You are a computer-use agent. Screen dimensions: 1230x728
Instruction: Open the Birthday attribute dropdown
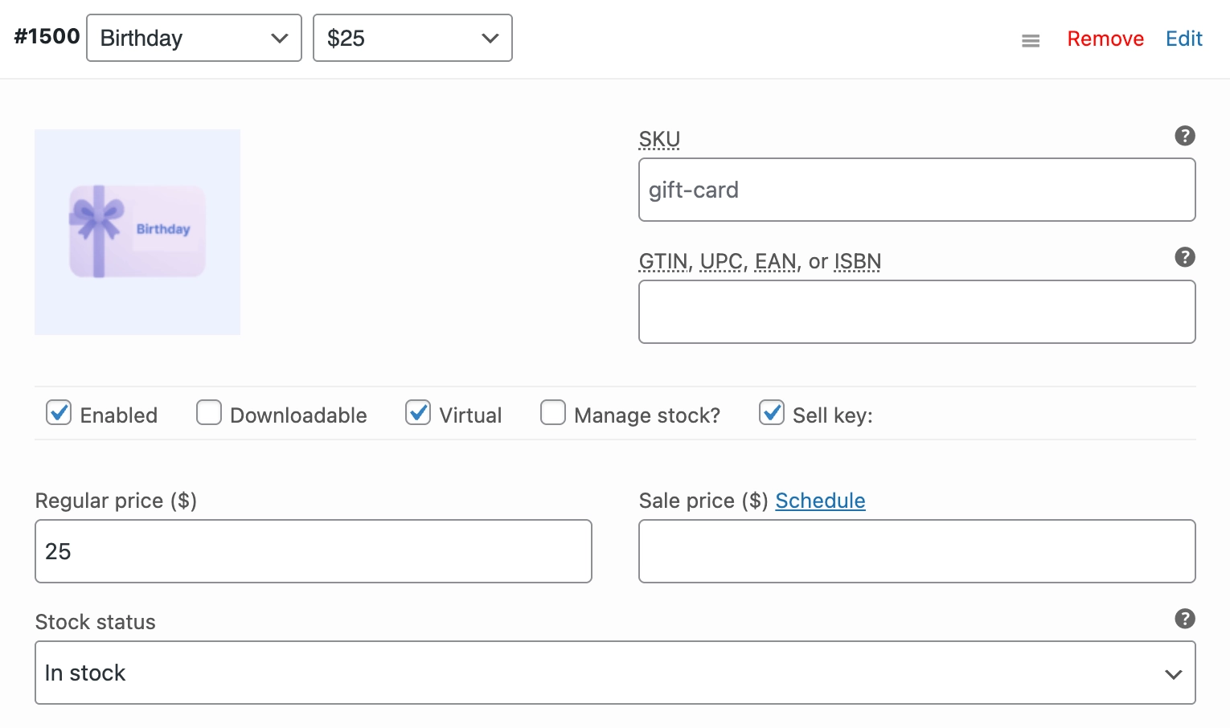tap(193, 38)
